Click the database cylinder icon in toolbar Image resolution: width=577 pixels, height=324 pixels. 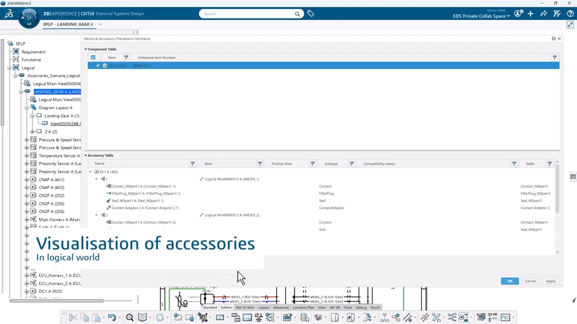pos(304,317)
